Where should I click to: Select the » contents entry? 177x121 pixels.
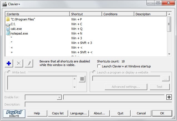click(12, 52)
